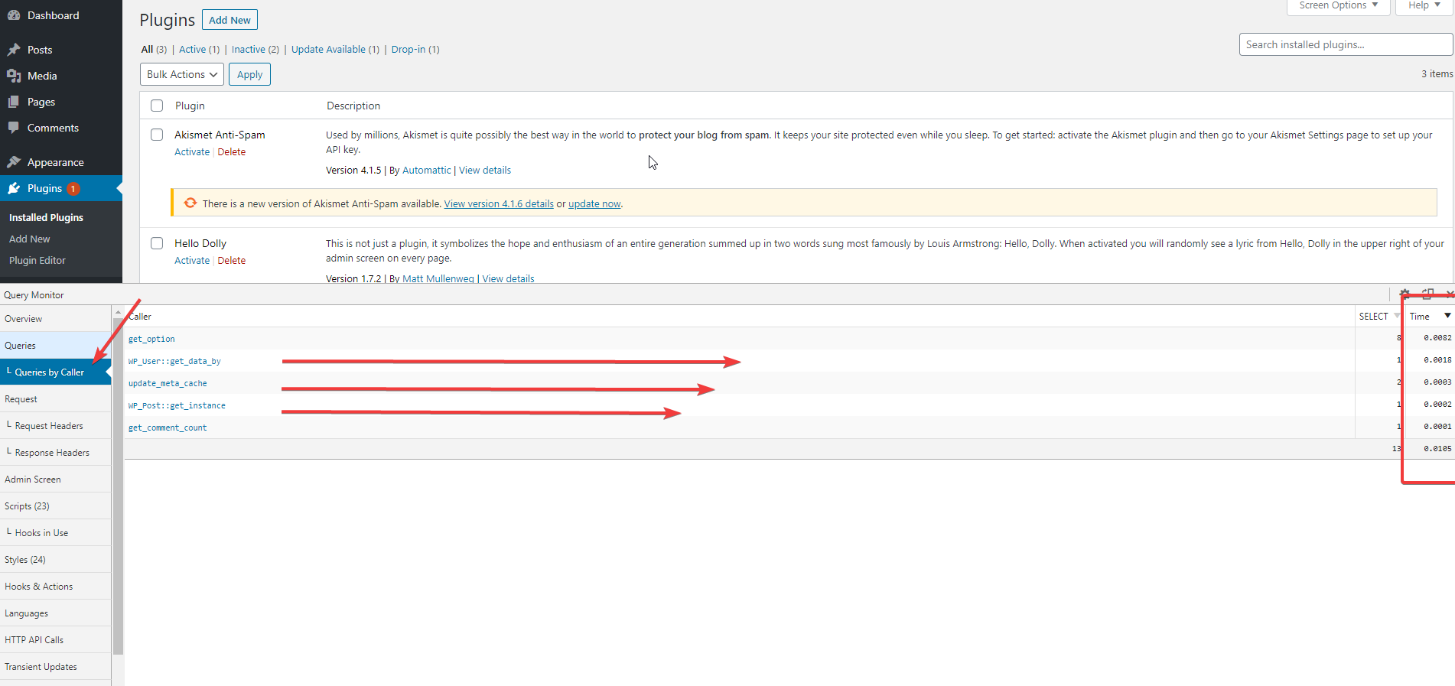Click the Query Monitor side menu scrollbar
Image resolution: width=1455 pixels, height=686 pixels.
(118, 482)
